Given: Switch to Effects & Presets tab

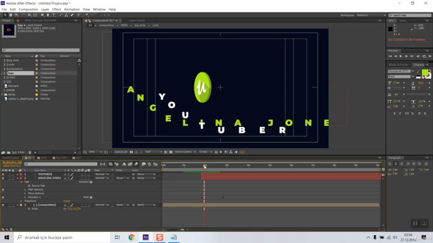Looking at the screenshot, I should (x=398, y=65).
